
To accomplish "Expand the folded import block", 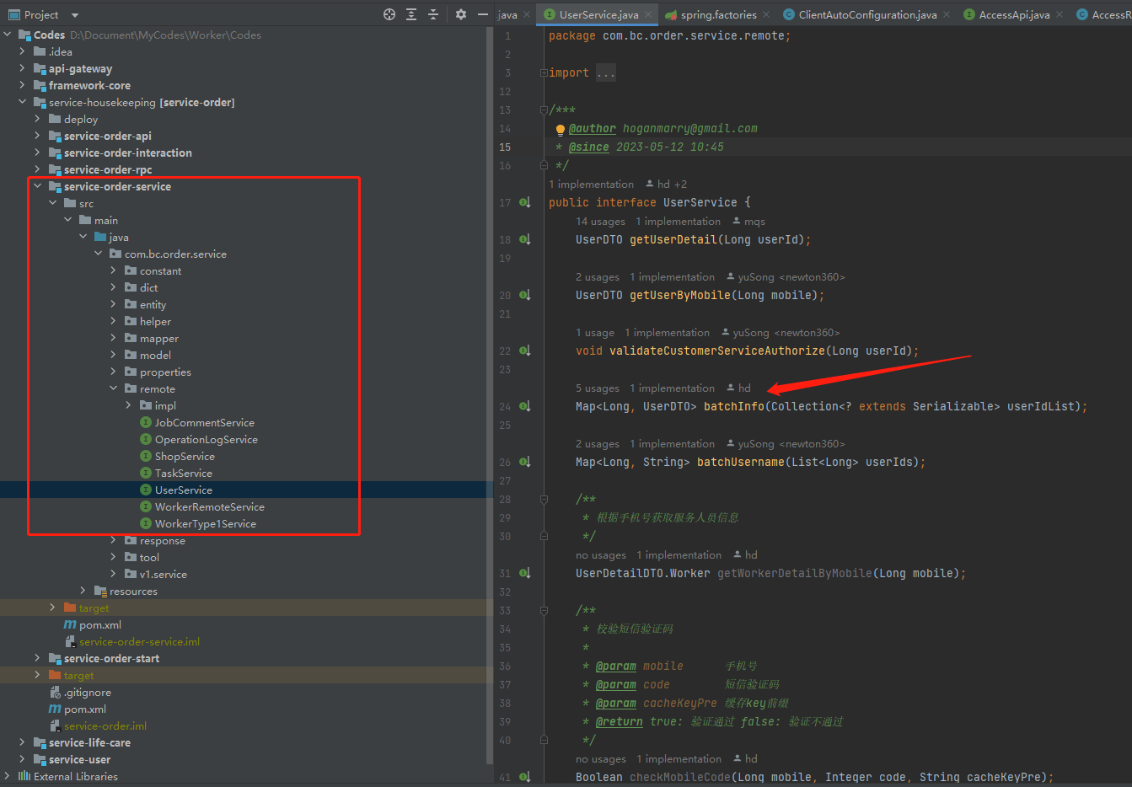I will point(544,73).
